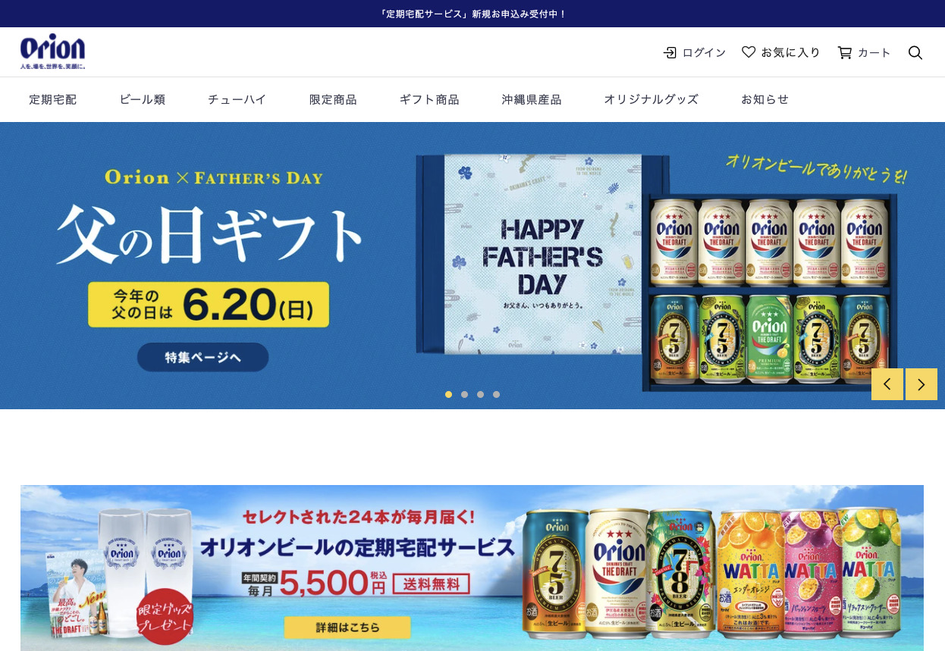Click the 特集ページへ button on banner
Screen dimensions: 945x651
[202, 357]
